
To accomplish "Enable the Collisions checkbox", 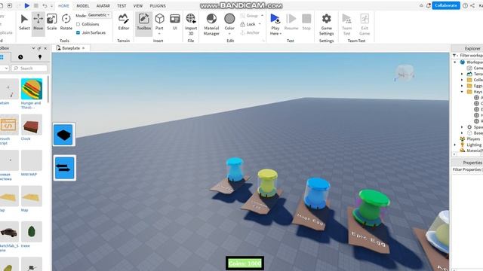I will (x=78, y=24).
